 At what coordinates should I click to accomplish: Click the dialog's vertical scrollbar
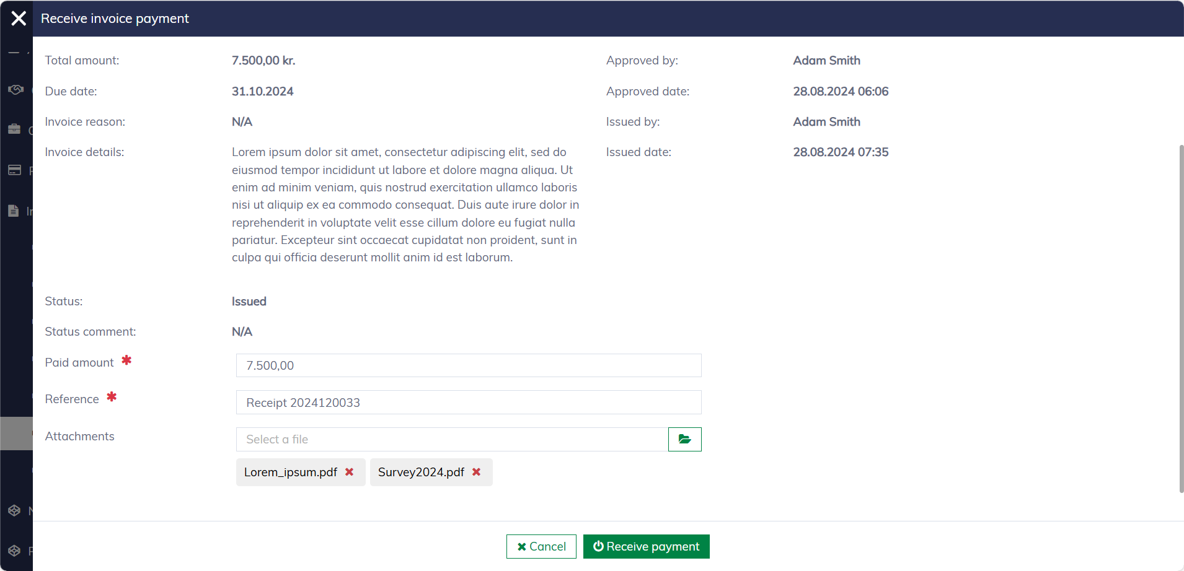click(1181, 318)
